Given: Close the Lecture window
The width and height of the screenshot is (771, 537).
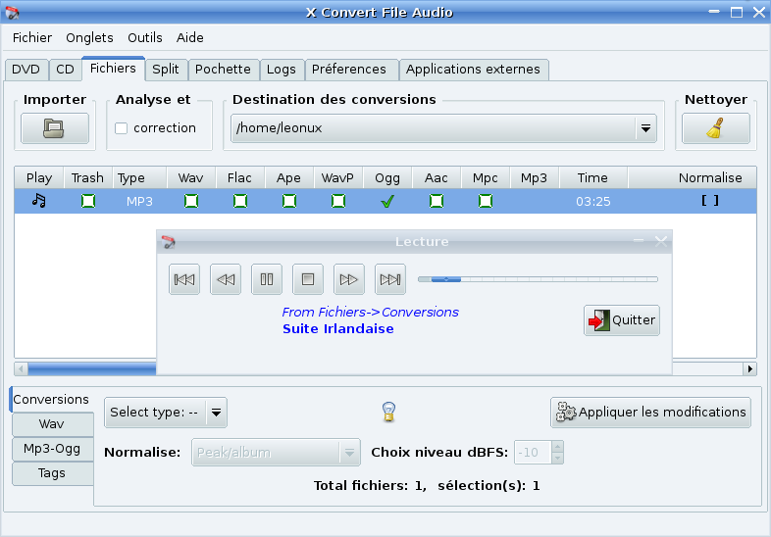Looking at the screenshot, I should [661, 241].
